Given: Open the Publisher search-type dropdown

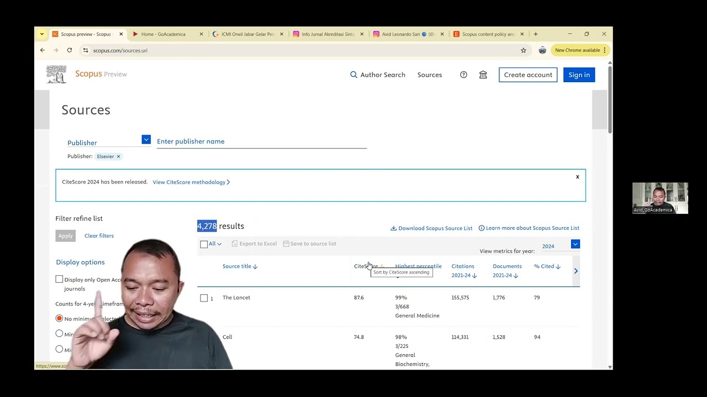Looking at the screenshot, I should (146, 140).
